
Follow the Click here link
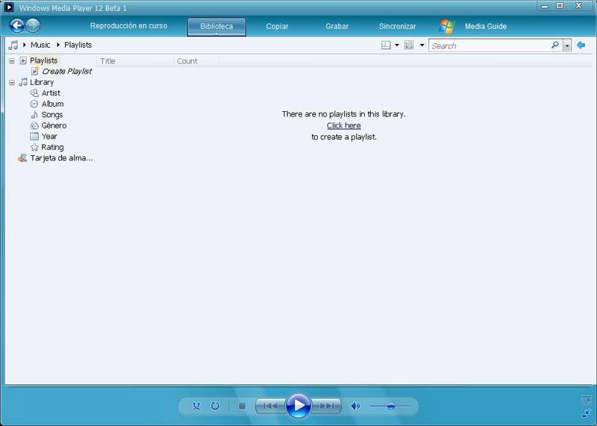(x=344, y=125)
